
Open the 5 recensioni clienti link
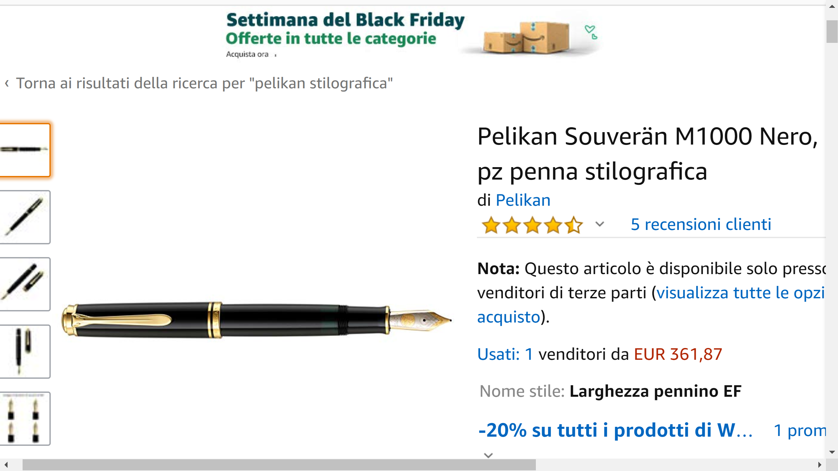tap(701, 224)
